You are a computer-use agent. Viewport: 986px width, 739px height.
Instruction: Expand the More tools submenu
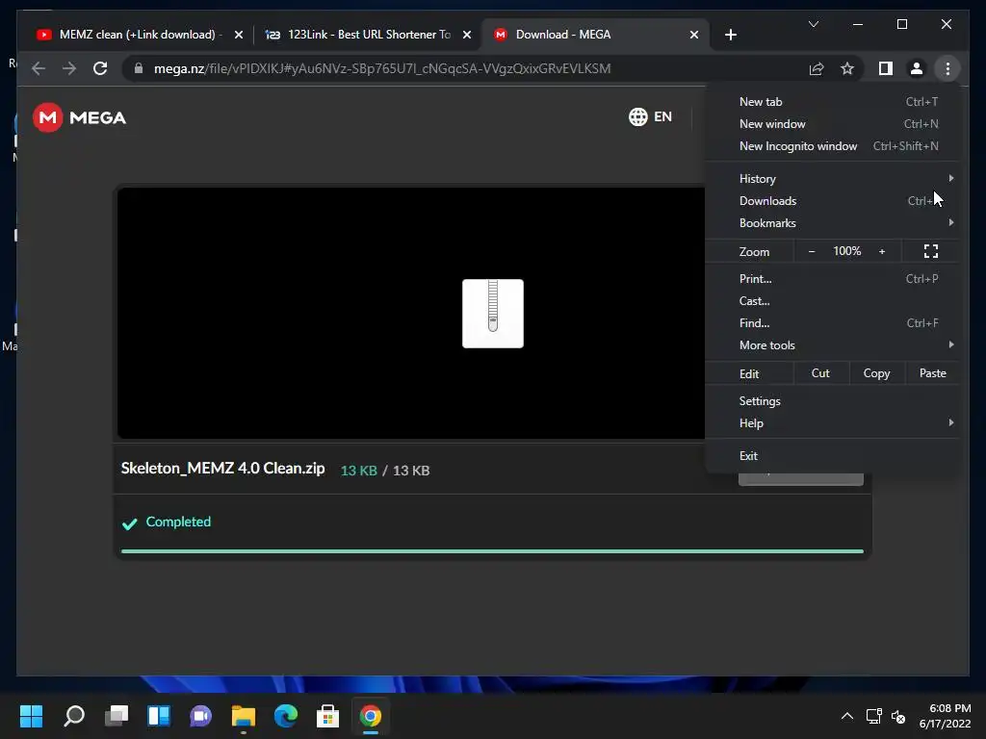(833, 345)
